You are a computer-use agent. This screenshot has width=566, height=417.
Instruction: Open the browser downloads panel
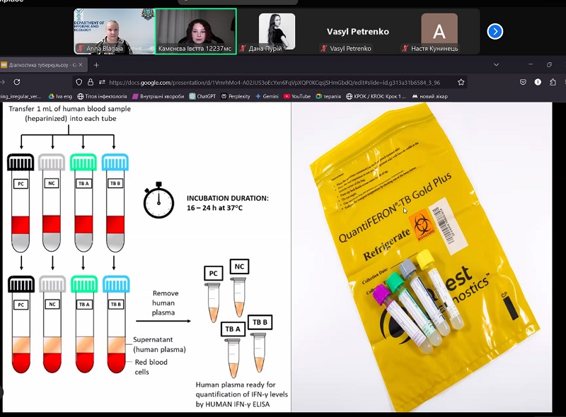538,82
